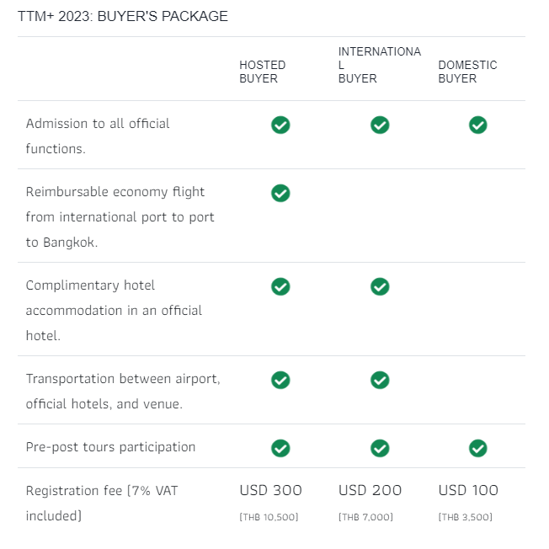Viewport: 549px width, 549px height.
Task: Select the DOMESTIC BUYER column header
Action: pos(467,72)
